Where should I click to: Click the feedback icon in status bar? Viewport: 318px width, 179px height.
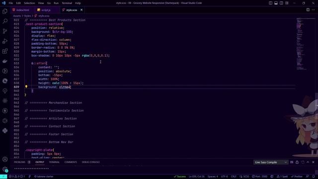click(x=308, y=177)
